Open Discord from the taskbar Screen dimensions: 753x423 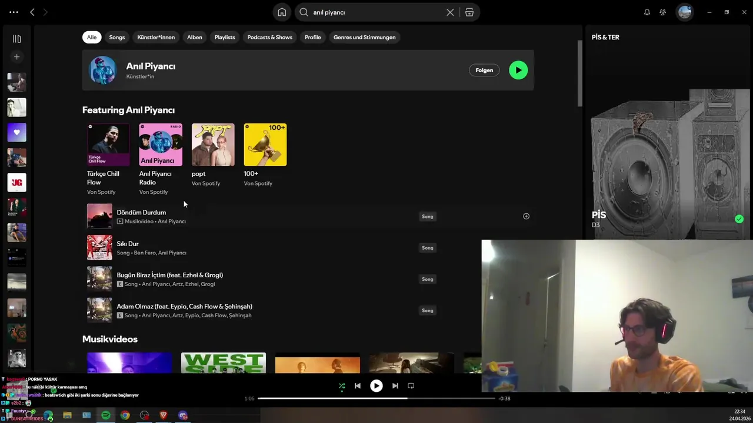click(x=183, y=415)
